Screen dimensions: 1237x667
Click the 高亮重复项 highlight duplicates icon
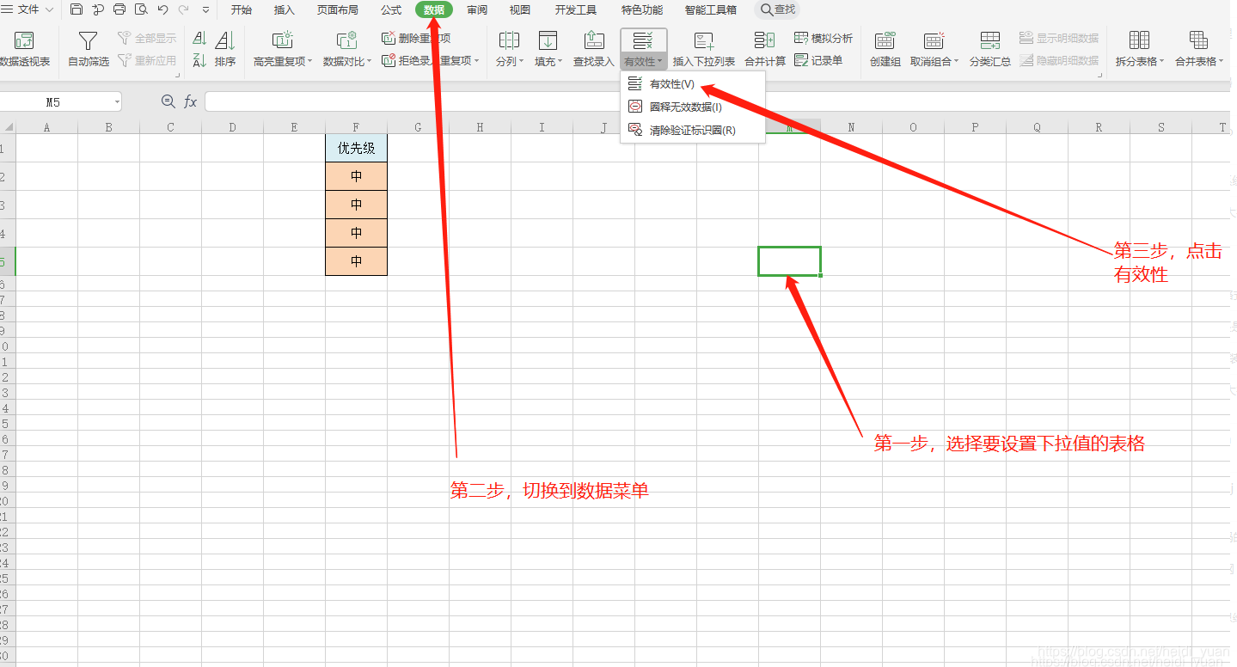(282, 40)
